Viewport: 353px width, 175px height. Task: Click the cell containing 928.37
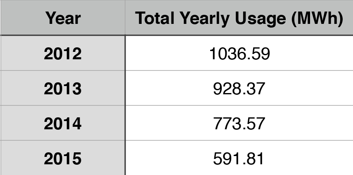pyautogui.click(x=239, y=89)
